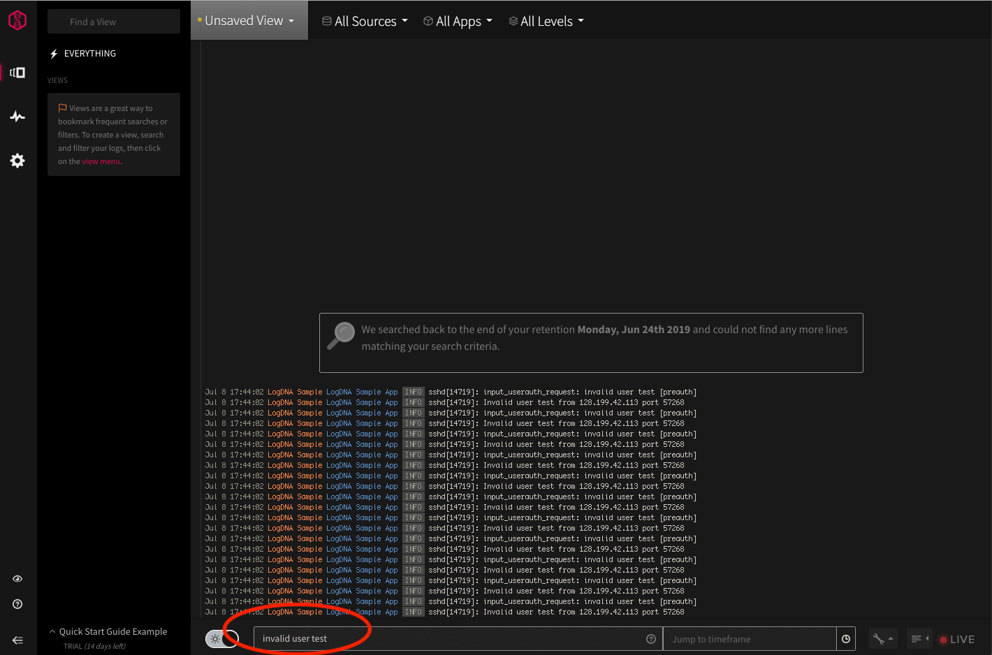Click the LogDNA logo icon
Screen dimensions: 992x655
pyautogui.click(x=17, y=20)
